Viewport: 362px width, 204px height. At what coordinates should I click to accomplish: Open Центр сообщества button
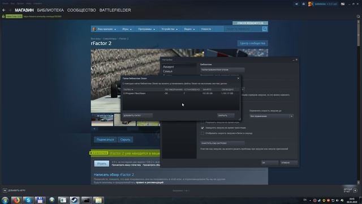click(x=253, y=43)
